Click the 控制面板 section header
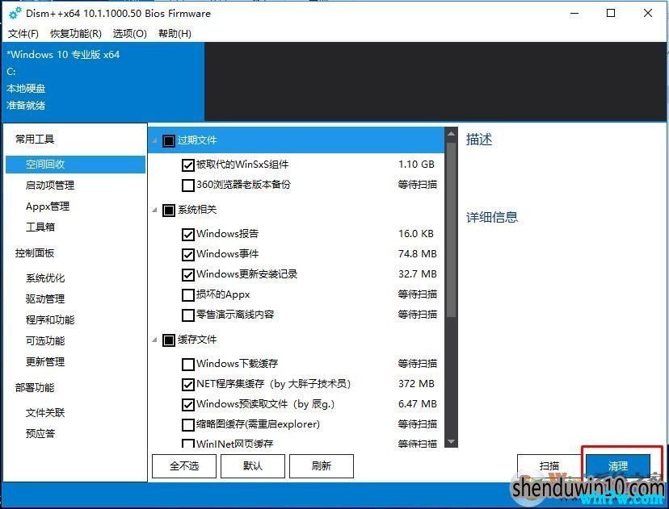669x509 pixels. tap(35, 253)
